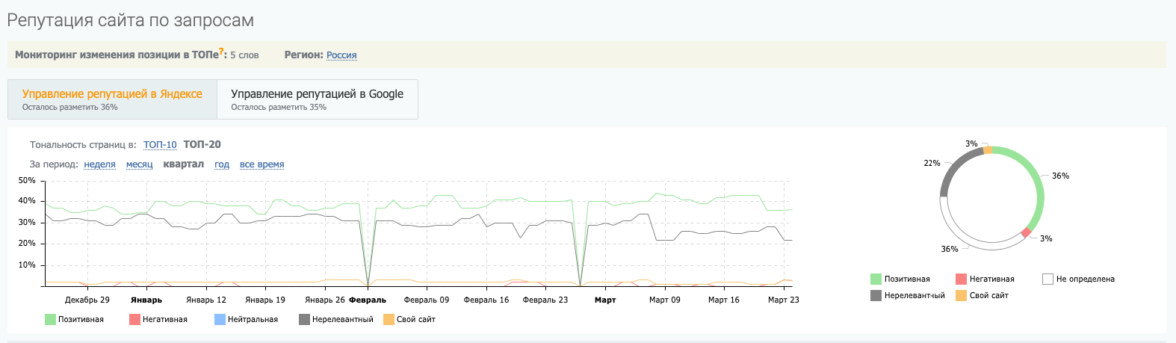Toggle red Негативная series in chart legend
1176x343 pixels.
135,320
